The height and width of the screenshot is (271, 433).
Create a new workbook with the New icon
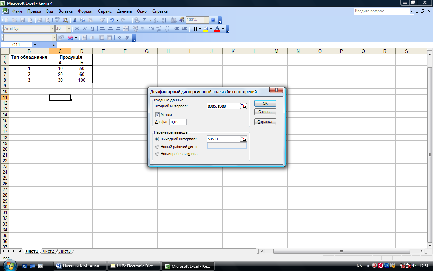point(6,20)
